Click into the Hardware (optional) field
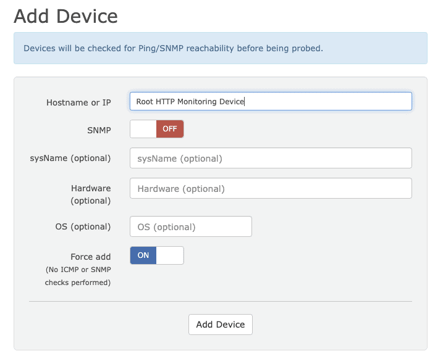The width and height of the screenshot is (443, 364). [271, 188]
